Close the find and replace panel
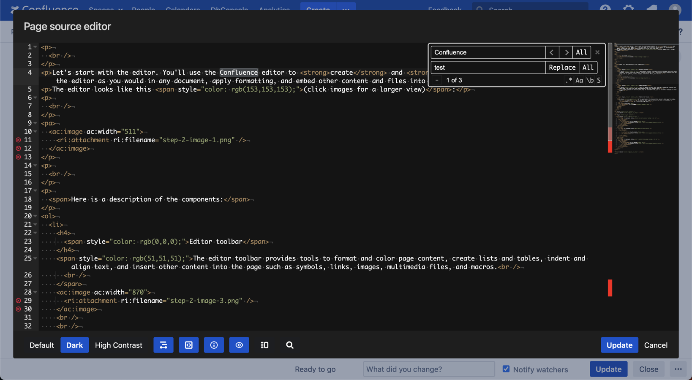692x380 pixels. (597, 52)
